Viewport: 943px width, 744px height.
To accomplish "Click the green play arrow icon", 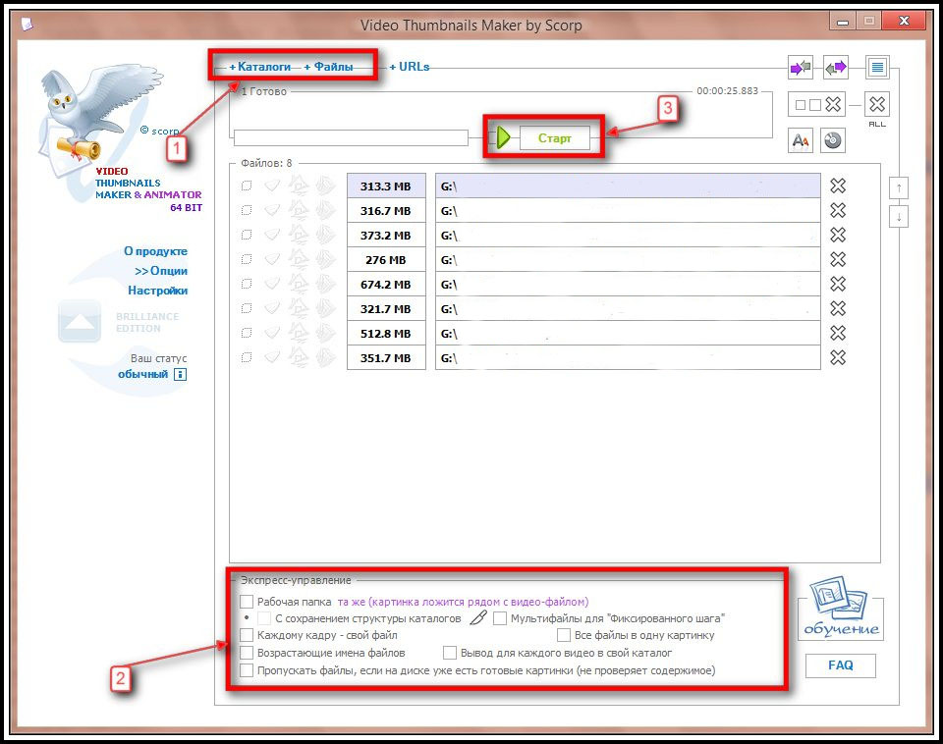I will [x=503, y=137].
